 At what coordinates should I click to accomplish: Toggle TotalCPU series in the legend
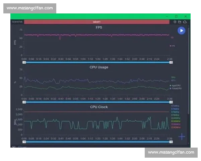click(x=175, y=88)
